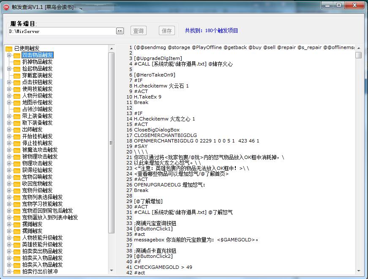The width and height of the screenshot is (368, 279).
Task: Expand the 双击物品触发 tree node
Action: tap(9, 55)
